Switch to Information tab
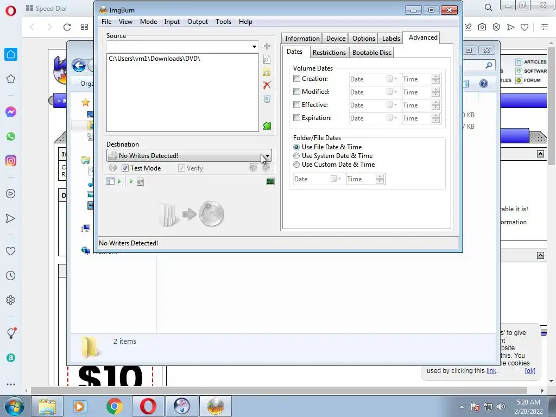This screenshot has height=417, width=556. [x=302, y=39]
